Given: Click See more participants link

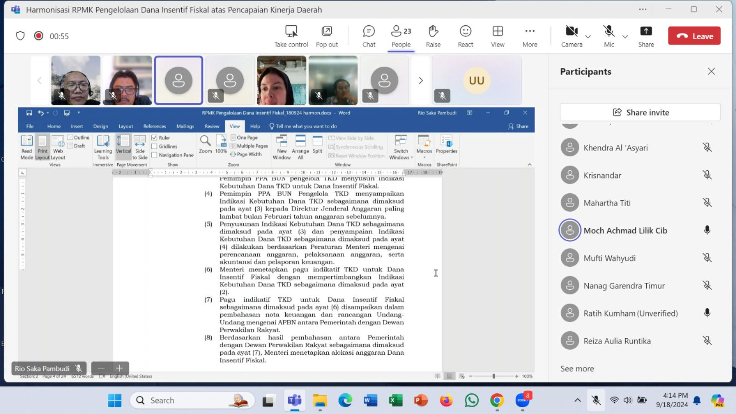Looking at the screenshot, I should click(x=577, y=369).
